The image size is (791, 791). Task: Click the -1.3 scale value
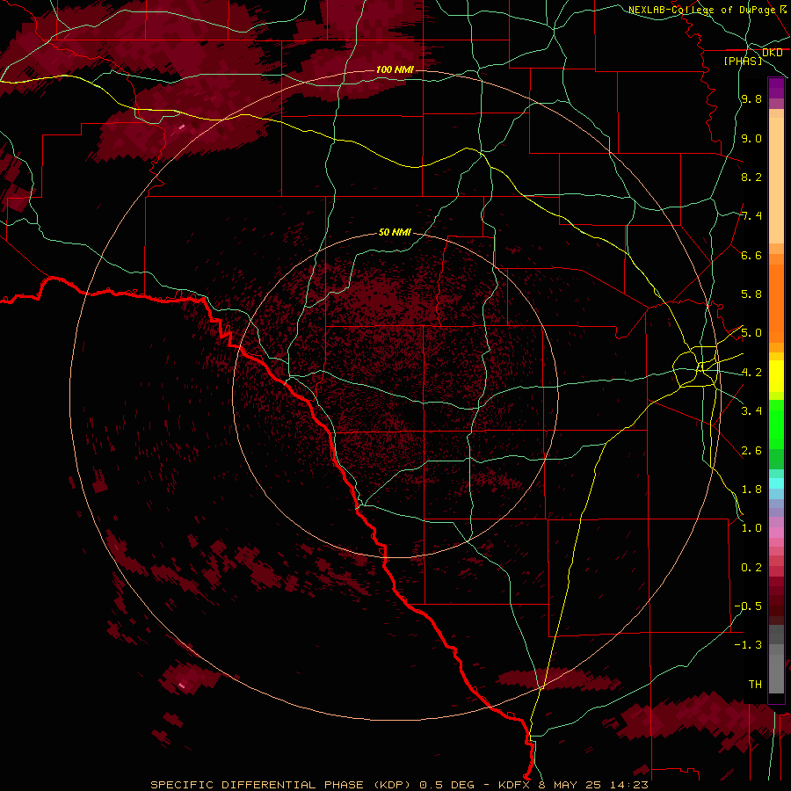click(748, 645)
